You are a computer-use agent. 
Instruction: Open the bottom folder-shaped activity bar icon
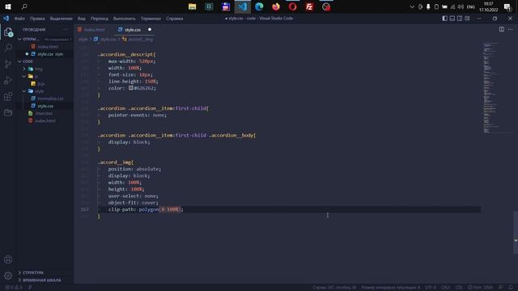click(x=8, y=112)
